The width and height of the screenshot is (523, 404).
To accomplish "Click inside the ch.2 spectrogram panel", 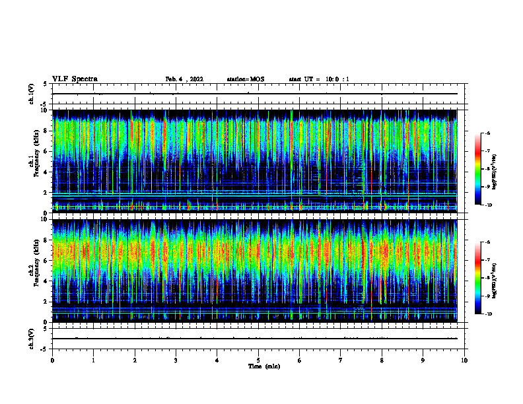I will click(x=255, y=271).
